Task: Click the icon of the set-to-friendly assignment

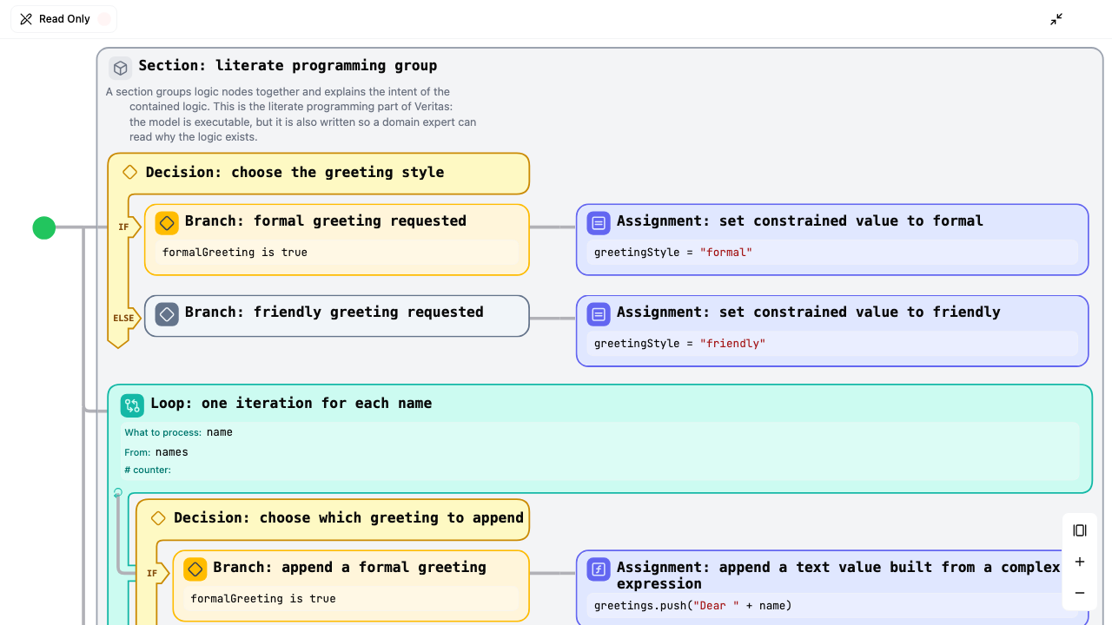Action: tap(599, 313)
